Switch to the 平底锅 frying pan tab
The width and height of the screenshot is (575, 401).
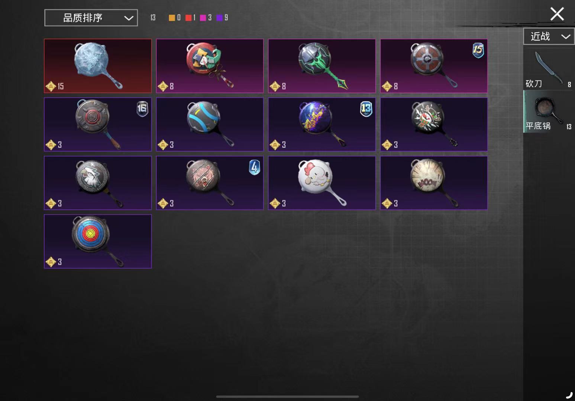(549, 111)
